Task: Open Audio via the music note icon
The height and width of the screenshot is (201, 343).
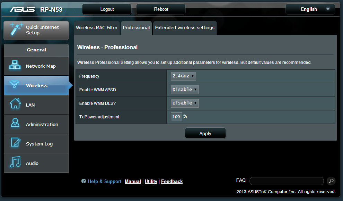Action: (x=15, y=163)
